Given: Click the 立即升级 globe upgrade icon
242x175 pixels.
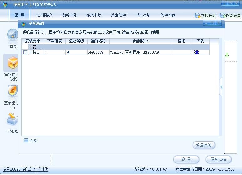Looking at the screenshot, I should [x=198, y=15].
